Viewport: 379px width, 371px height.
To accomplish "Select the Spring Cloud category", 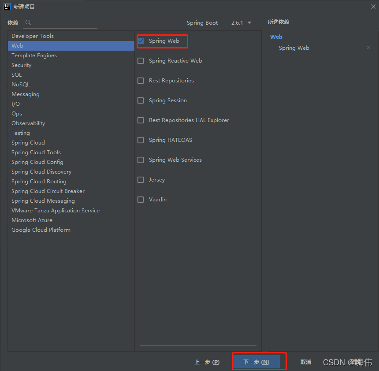I will point(71,143).
